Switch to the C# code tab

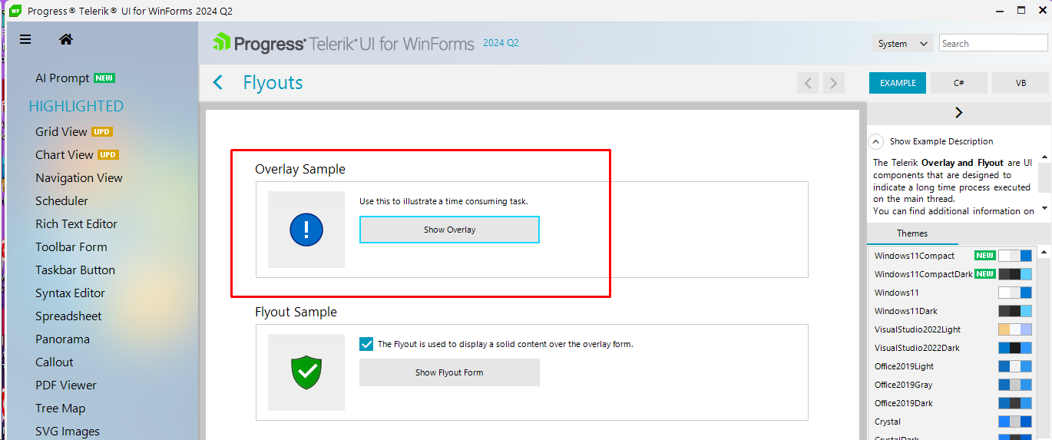tap(958, 83)
